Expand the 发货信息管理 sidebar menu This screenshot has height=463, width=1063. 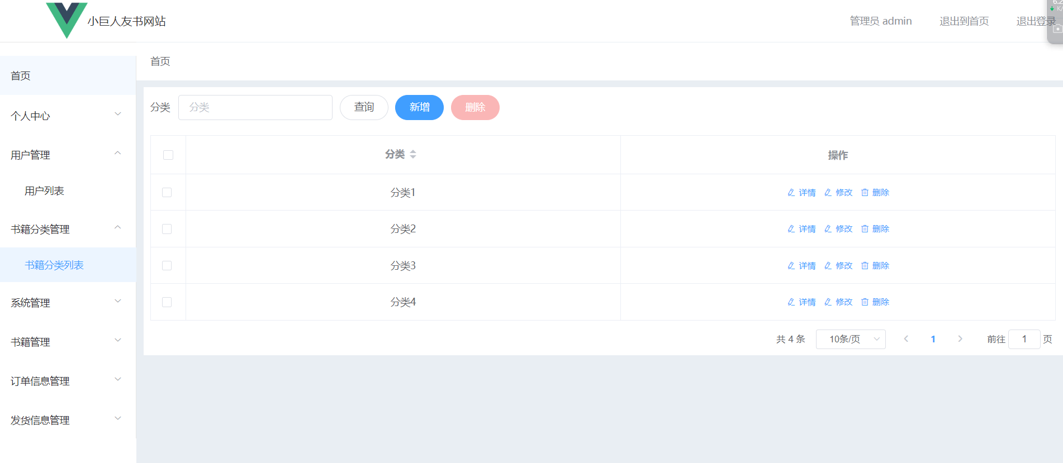(68, 420)
